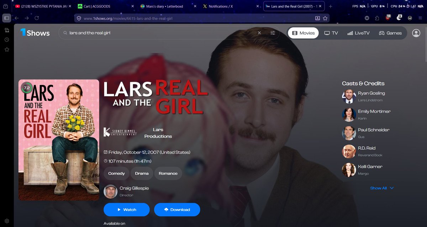This screenshot has width=427, height=227.
Task: Open the grey M extension icon
Action: [367, 18]
